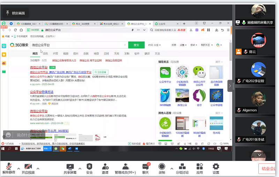Clear search query with X

125,45
